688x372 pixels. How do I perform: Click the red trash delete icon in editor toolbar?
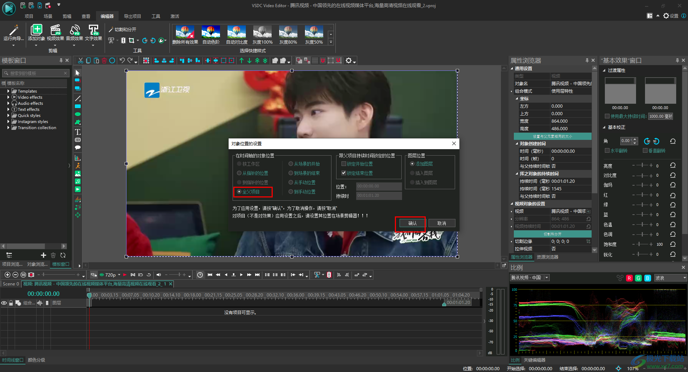point(104,61)
